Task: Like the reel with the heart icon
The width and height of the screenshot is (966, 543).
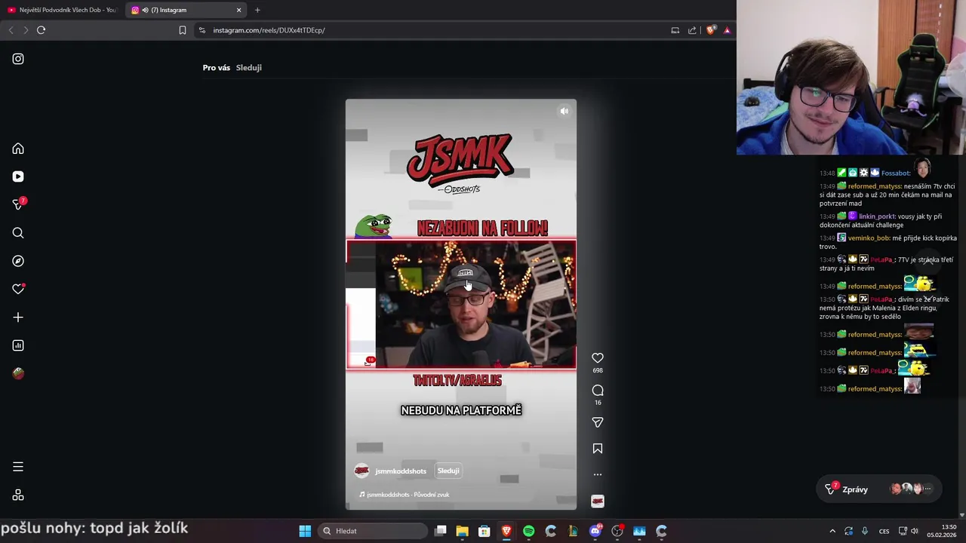Action: point(598,357)
